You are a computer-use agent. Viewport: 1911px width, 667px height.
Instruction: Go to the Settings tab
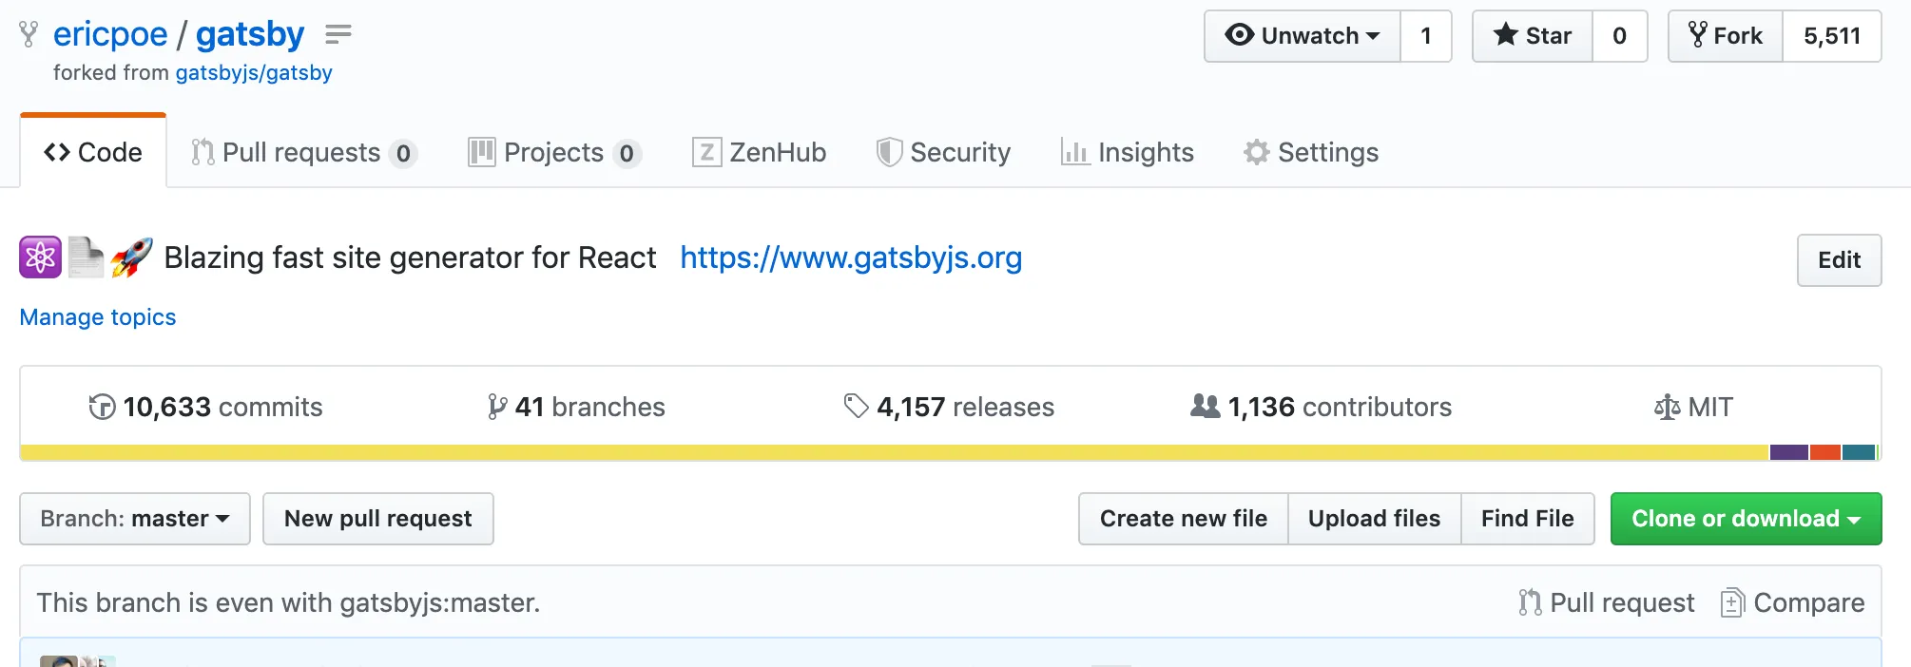coord(1311,152)
